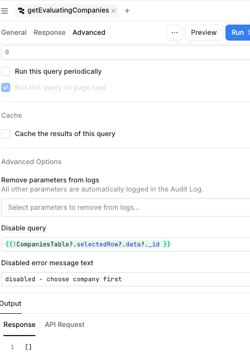Open the API Request output tab
The height and width of the screenshot is (359, 250).
tap(64, 325)
